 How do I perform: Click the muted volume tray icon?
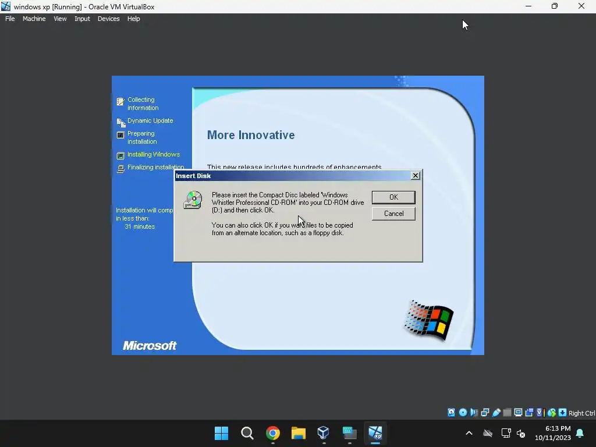point(521,433)
